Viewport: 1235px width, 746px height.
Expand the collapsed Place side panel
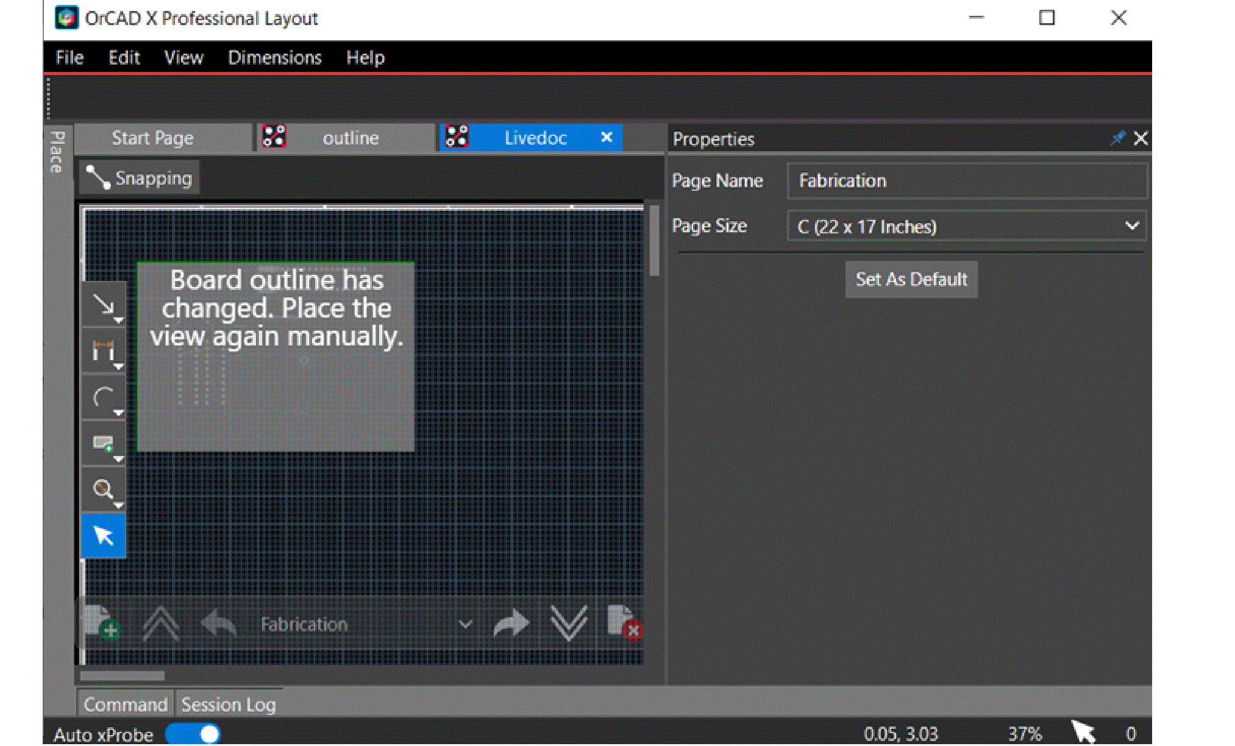tap(57, 152)
